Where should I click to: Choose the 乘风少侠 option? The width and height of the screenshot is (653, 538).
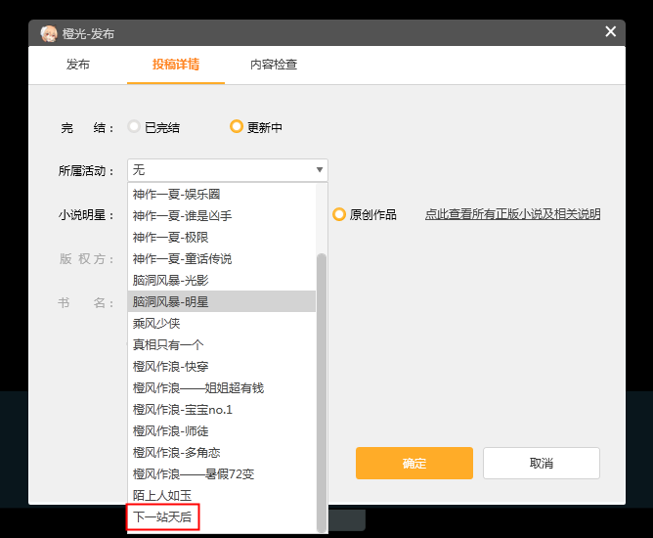[156, 323]
